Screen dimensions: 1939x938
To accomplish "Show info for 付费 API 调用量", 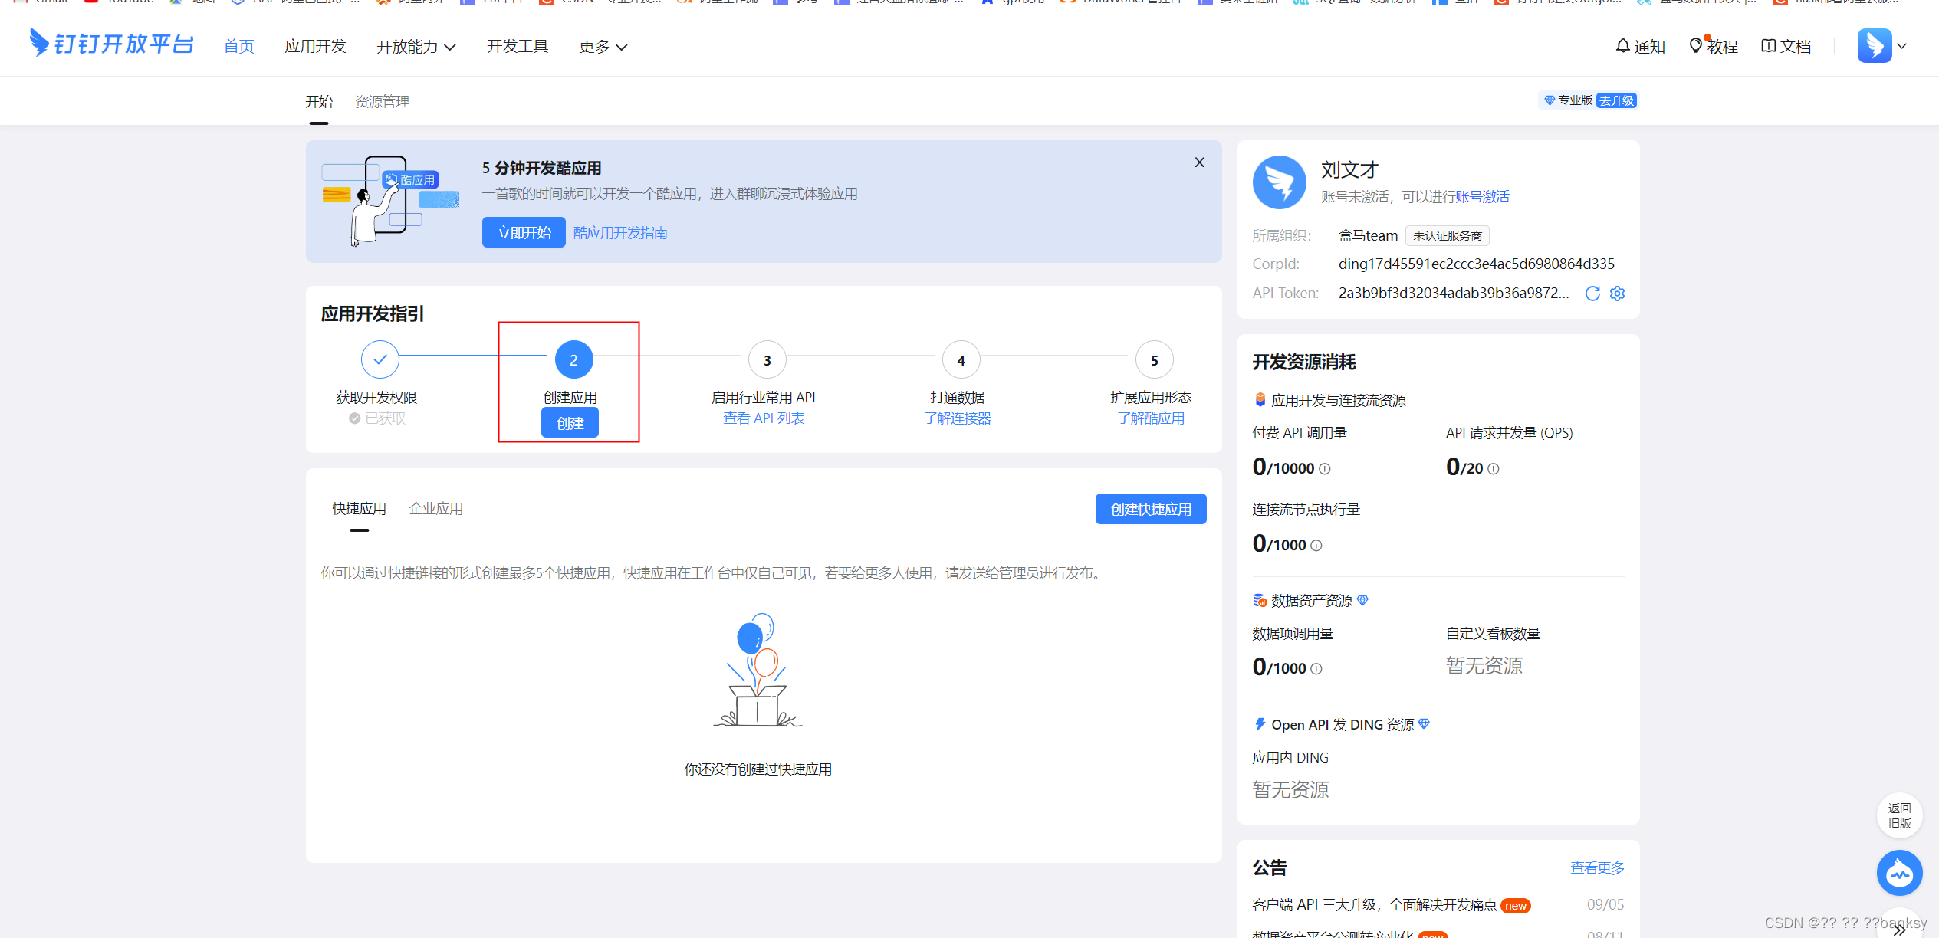I will point(1325,469).
